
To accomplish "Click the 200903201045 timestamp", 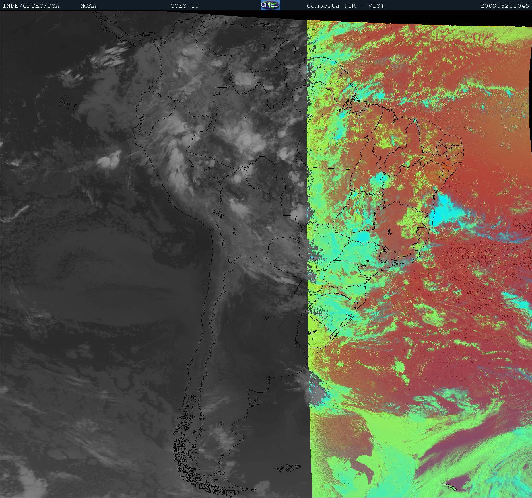I will [505, 6].
